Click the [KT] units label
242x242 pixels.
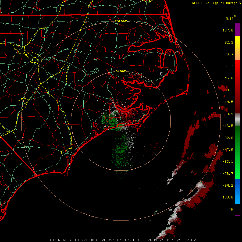point(229,19)
